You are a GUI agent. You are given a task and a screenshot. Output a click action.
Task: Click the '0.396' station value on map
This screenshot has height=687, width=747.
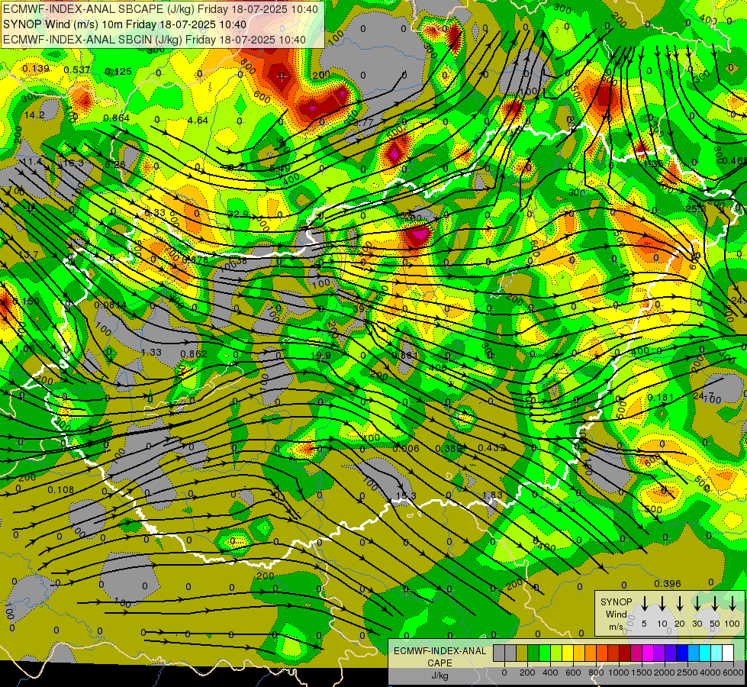pyautogui.click(x=668, y=583)
